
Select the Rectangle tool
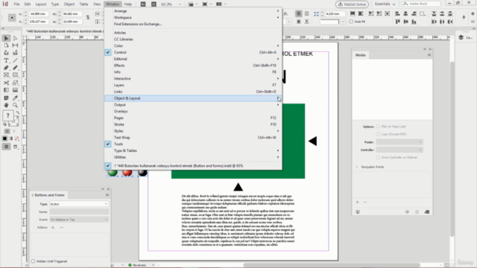click(x=15, y=75)
